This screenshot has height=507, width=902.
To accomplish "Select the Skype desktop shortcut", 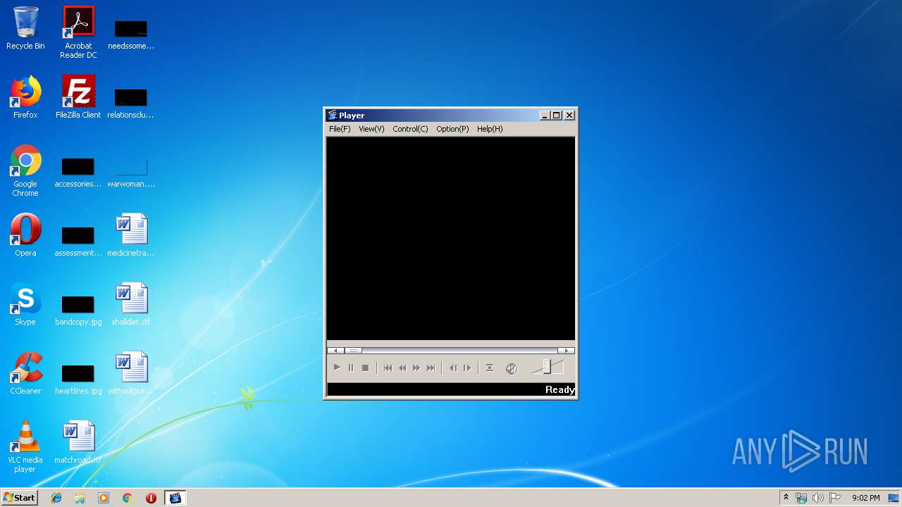I will 25,304.
